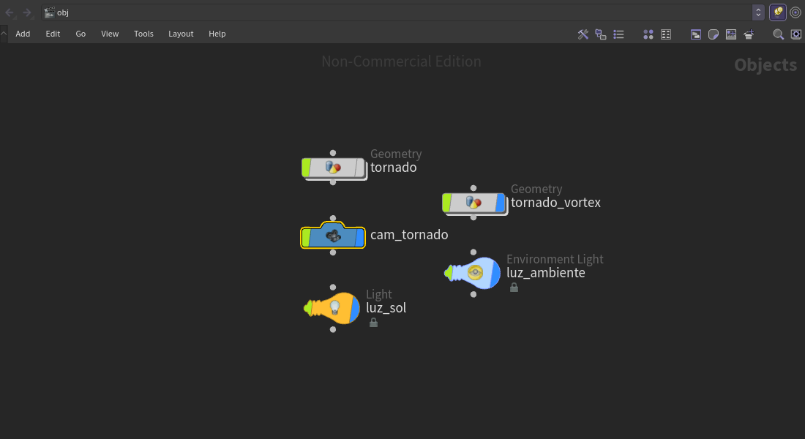
Task: Open the TAB menu tools (hammer and wrench) icon
Action: tap(583, 34)
